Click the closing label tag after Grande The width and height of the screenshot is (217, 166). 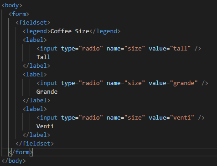coord(36,101)
